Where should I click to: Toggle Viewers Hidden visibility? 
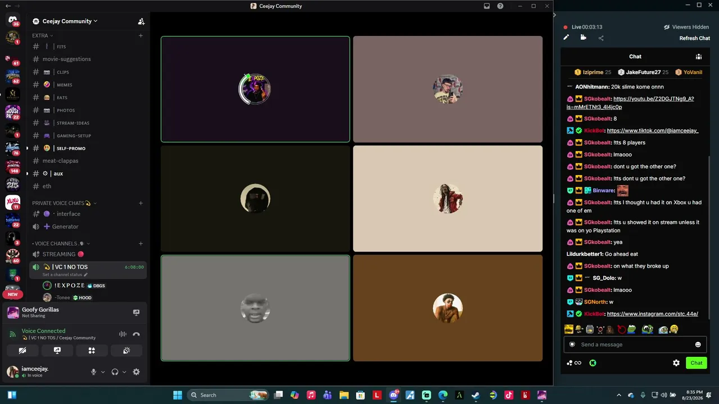[686, 27]
